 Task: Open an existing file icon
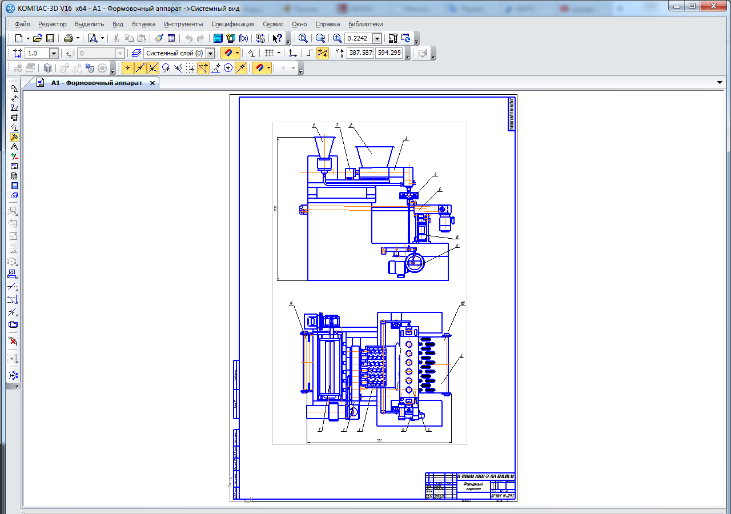tap(38, 38)
